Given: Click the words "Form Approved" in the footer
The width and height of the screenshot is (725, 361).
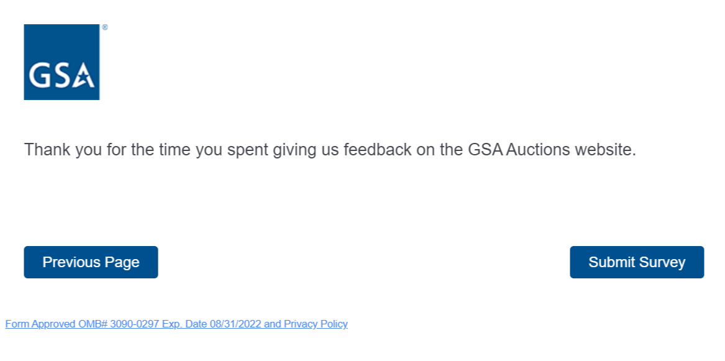Looking at the screenshot, I should click(40, 324).
